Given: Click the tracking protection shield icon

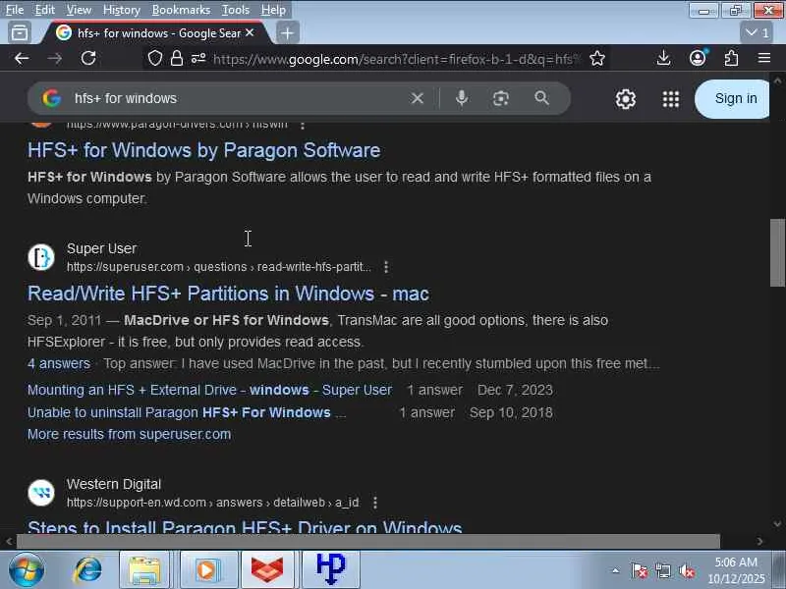Looking at the screenshot, I should (x=155, y=59).
